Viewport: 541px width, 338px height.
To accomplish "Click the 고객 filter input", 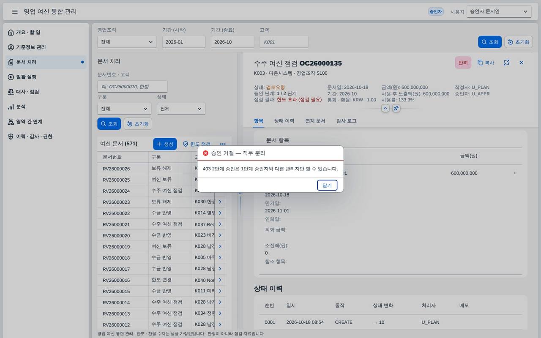I will click(284, 42).
